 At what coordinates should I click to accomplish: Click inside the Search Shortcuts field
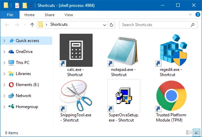(x=158, y=25)
